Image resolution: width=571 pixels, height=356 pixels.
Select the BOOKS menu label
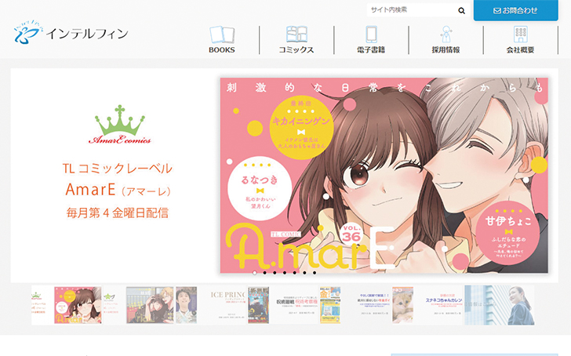(x=221, y=50)
